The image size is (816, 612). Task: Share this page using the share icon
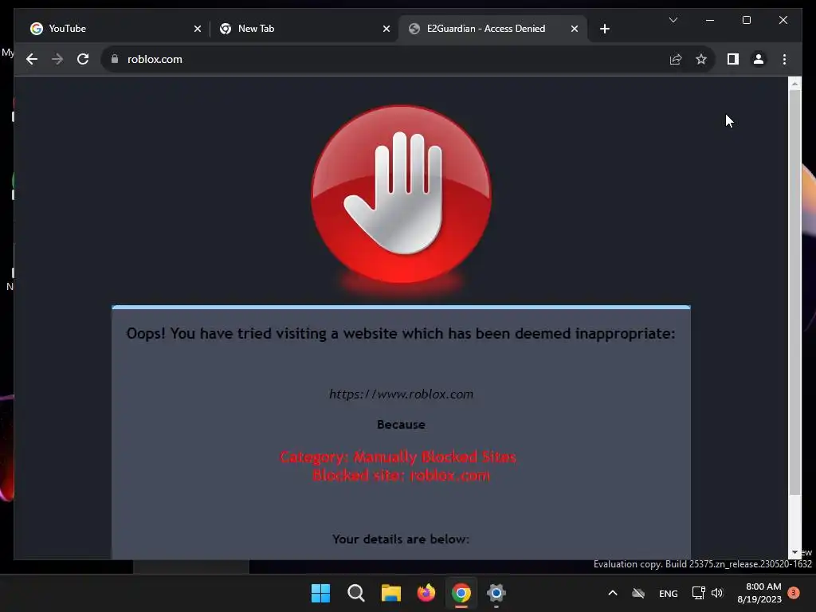(x=676, y=59)
